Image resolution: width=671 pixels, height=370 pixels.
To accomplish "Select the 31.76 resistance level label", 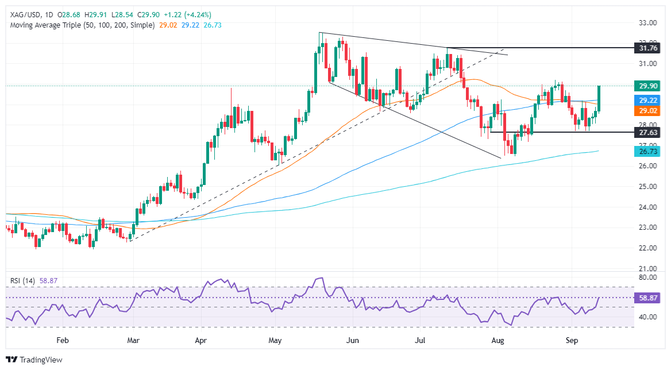I will pos(647,48).
